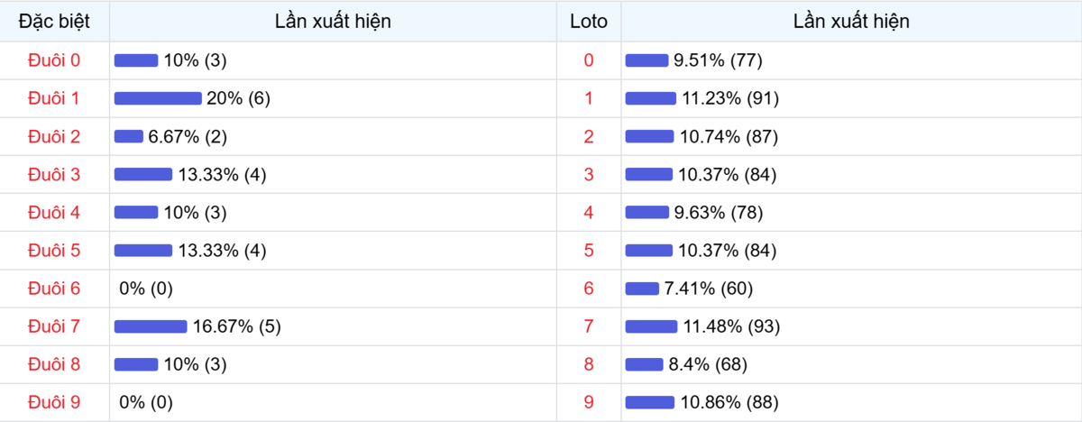
Task: Select Loto number 4
Action: 589,212
